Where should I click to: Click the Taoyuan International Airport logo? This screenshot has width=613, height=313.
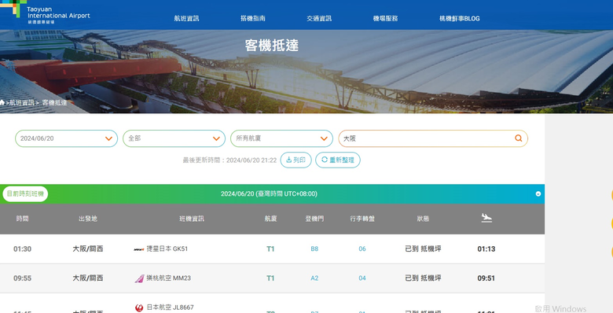(x=46, y=13)
